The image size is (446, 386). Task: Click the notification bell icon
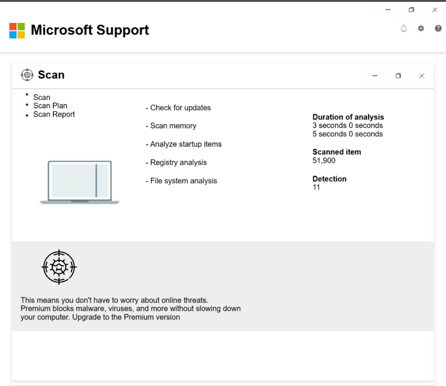[404, 29]
